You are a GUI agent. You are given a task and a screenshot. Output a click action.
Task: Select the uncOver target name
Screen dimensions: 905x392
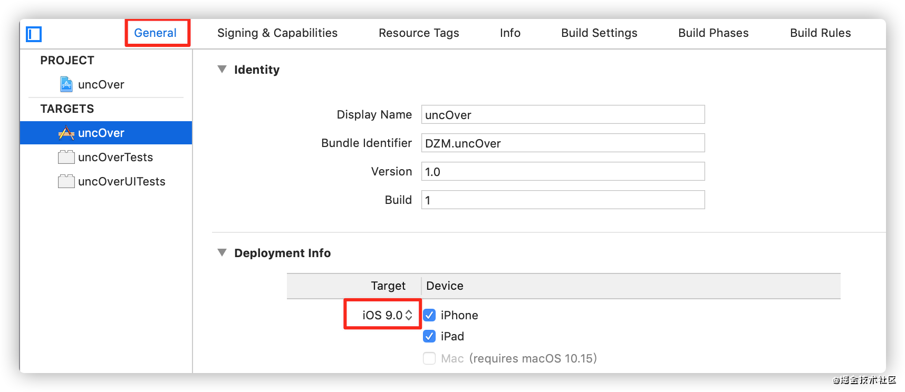(x=101, y=133)
